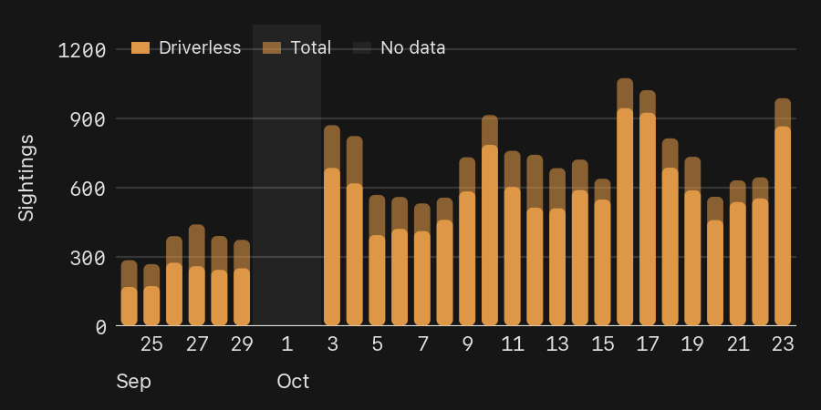Image resolution: width=821 pixels, height=410 pixels.
Task: Click the Sep month label
Action: pyautogui.click(x=133, y=382)
